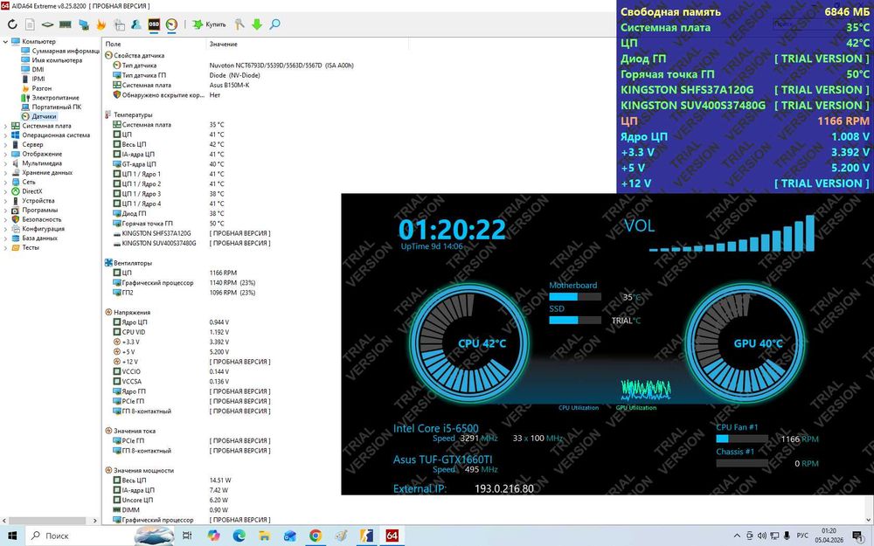Click External IP value in SensorPanel

pyautogui.click(x=504, y=489)
